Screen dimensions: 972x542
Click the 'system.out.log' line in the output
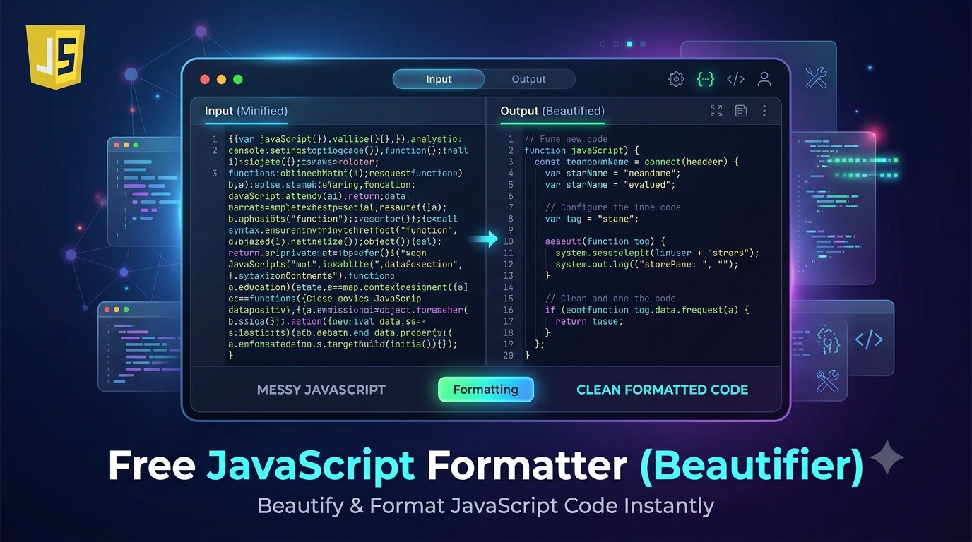coord(646,264)
